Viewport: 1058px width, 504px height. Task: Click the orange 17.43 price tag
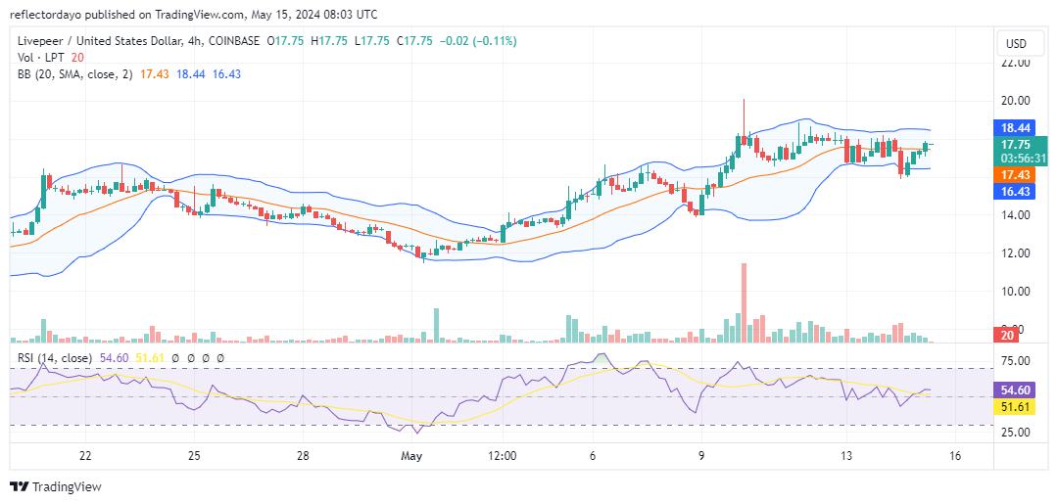1016,174
